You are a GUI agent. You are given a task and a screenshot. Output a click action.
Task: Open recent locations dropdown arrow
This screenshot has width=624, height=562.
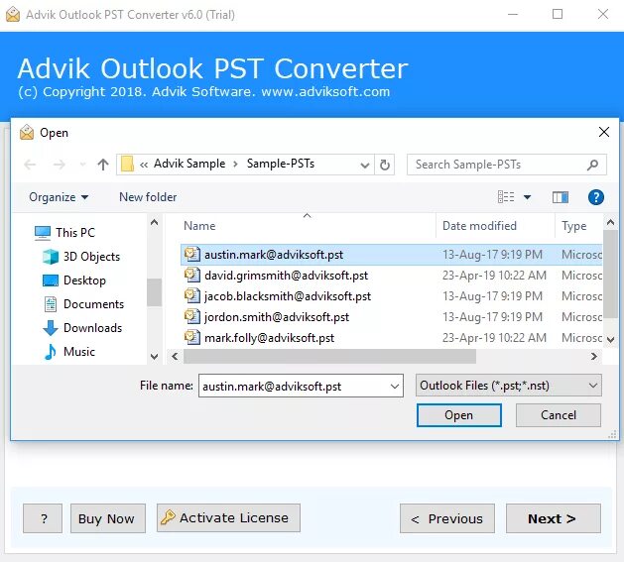tap(82, 165)
